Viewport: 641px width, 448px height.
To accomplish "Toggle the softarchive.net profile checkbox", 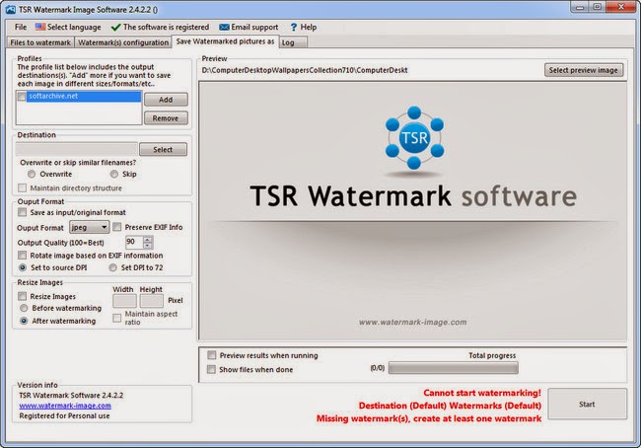I will pos(22,97).
